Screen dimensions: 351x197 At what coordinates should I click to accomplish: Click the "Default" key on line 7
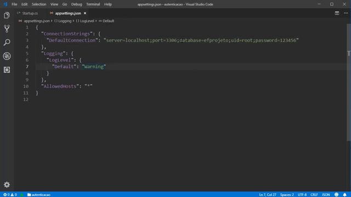pos(64,67)
